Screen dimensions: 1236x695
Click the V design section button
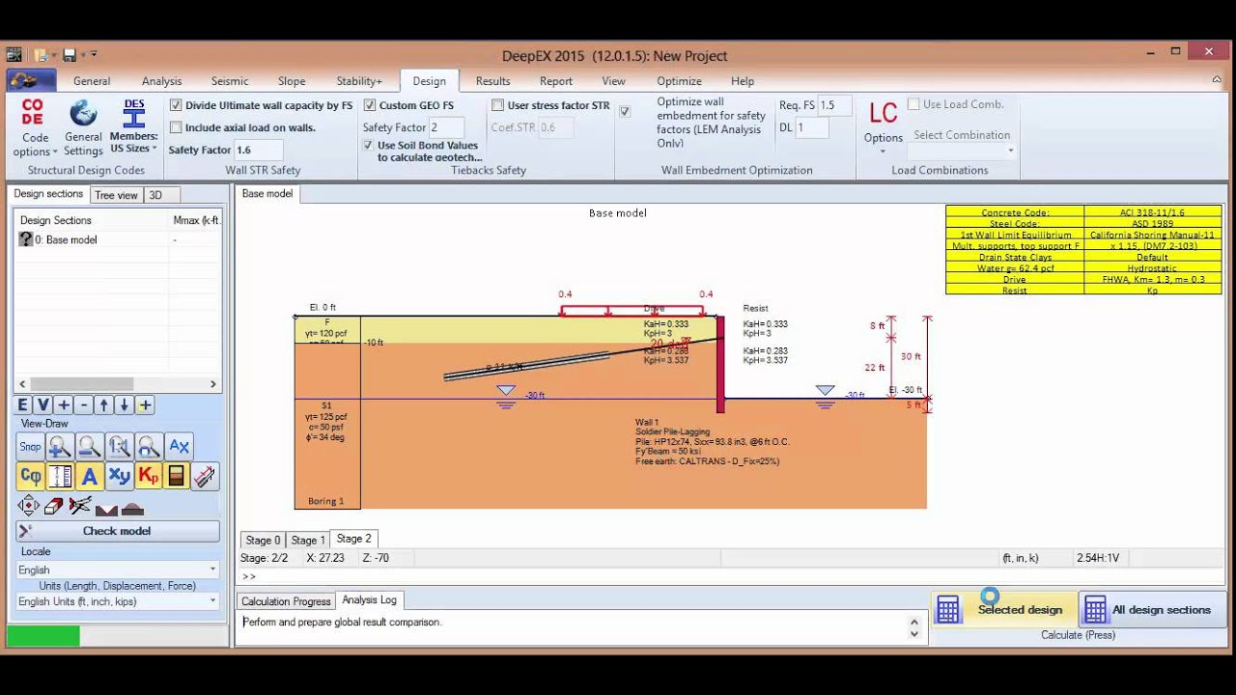point(43,405)
